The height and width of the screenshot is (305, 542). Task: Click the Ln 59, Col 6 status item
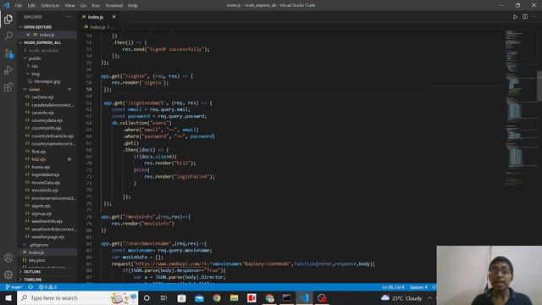(x=393, y=287)
